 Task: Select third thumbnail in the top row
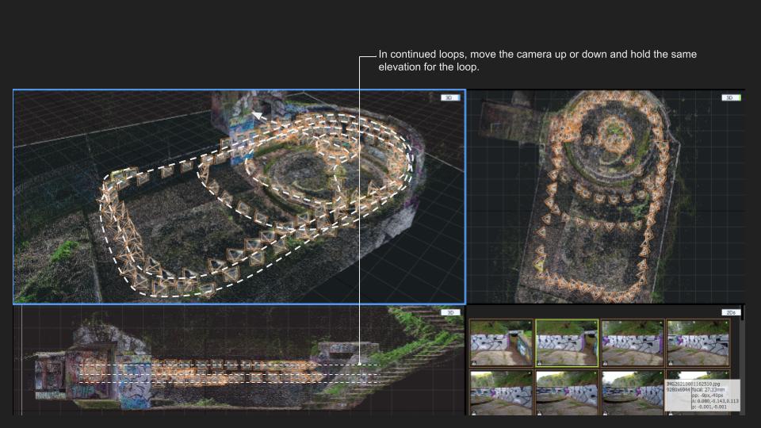tap(631, 343)
